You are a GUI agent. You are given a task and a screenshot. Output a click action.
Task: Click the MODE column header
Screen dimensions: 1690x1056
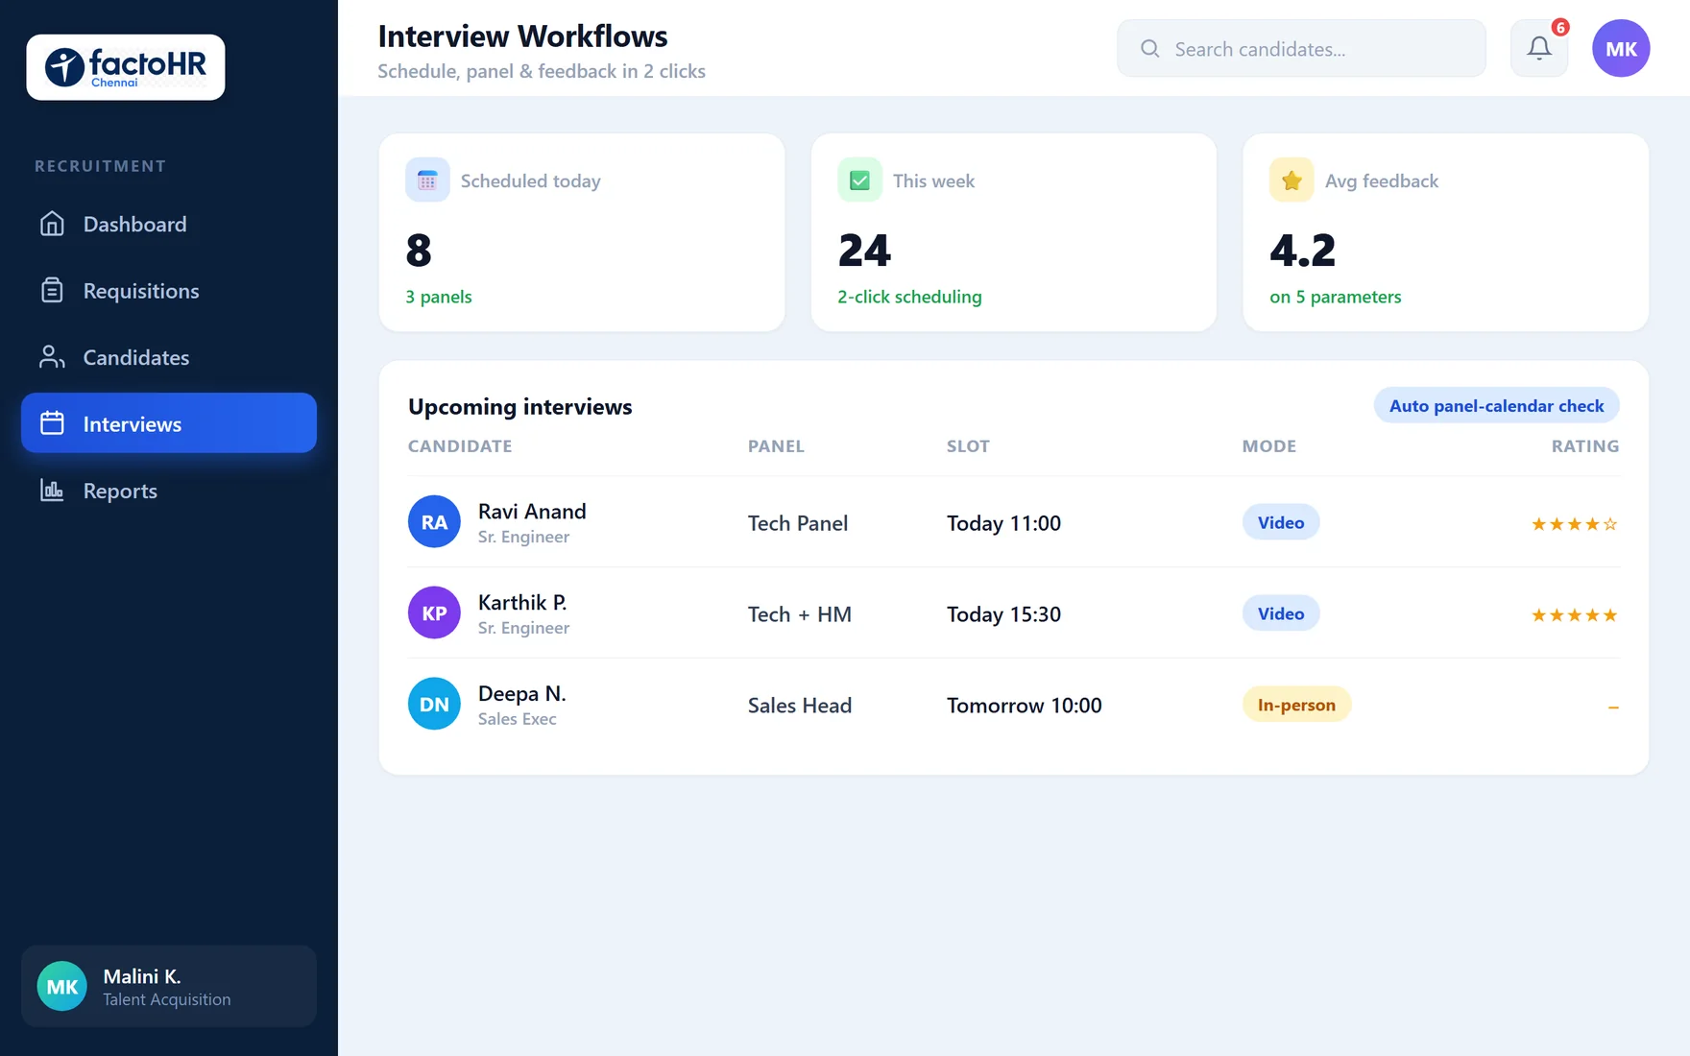[x=1269, y=446]
